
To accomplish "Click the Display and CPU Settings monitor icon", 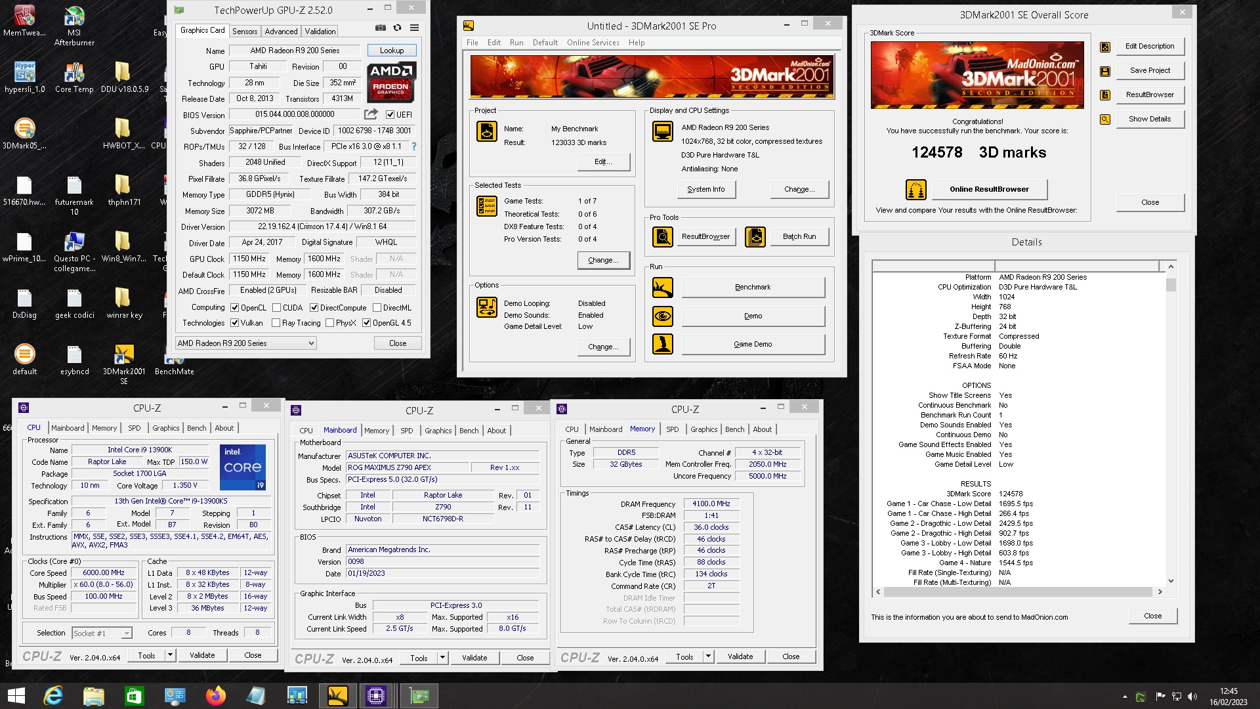I will 663,131.
